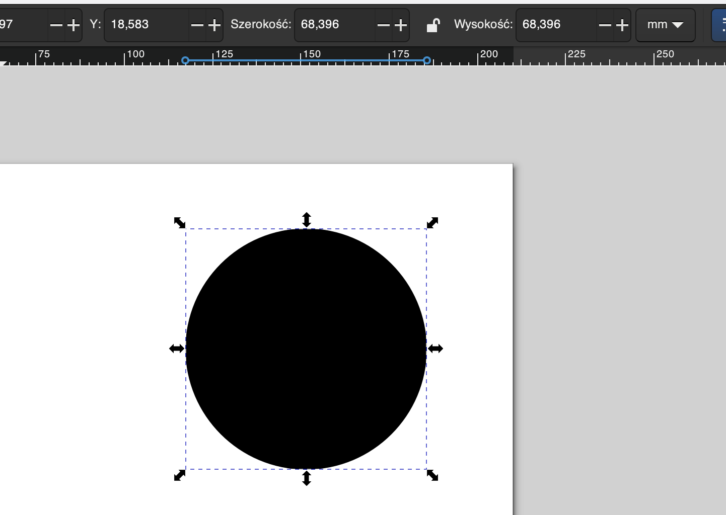Click the top-right diagonal scale handle
Screen dimensions: 726x515
point(432,223)
